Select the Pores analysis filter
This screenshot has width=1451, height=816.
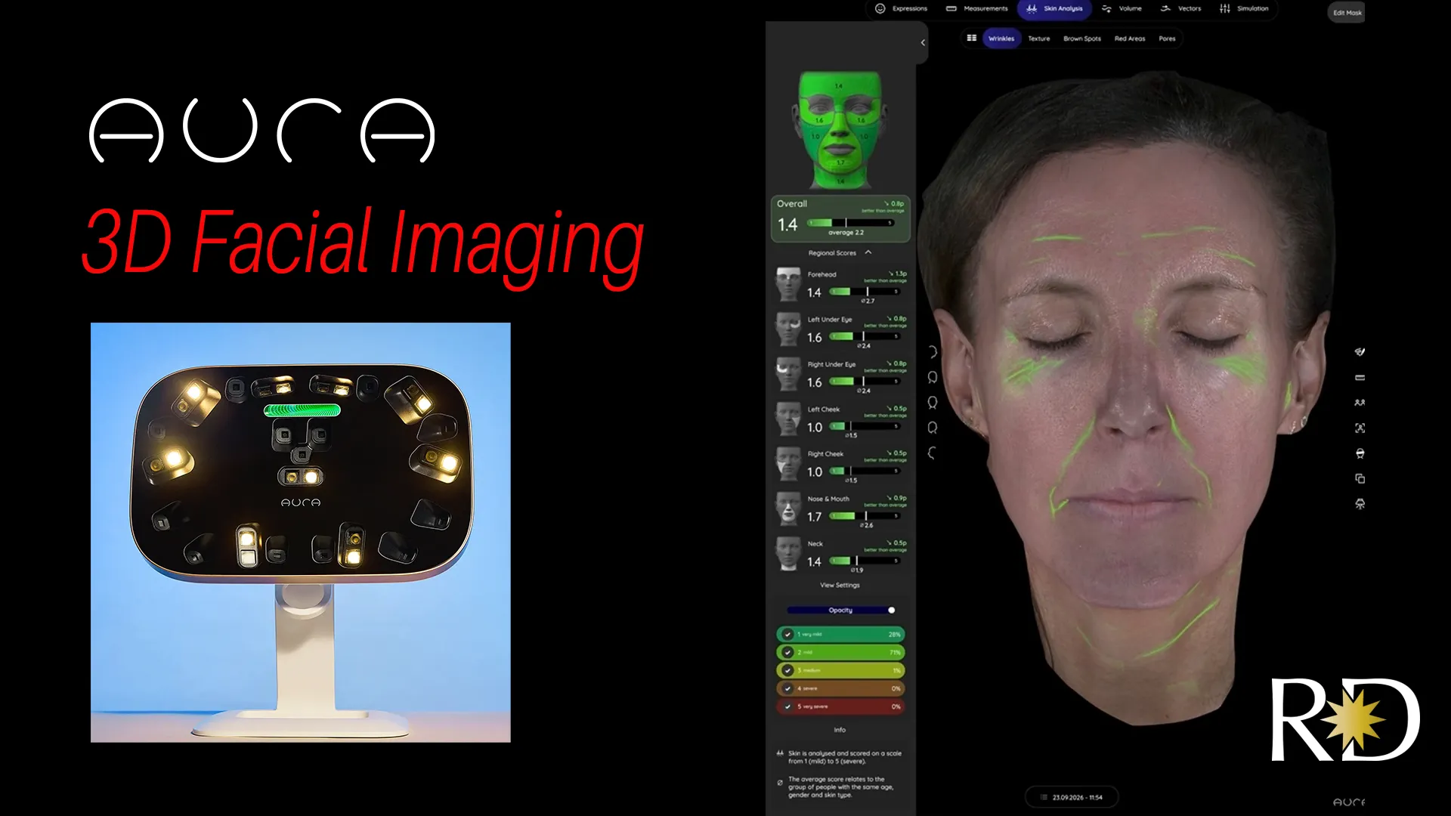pos(1167,39)
